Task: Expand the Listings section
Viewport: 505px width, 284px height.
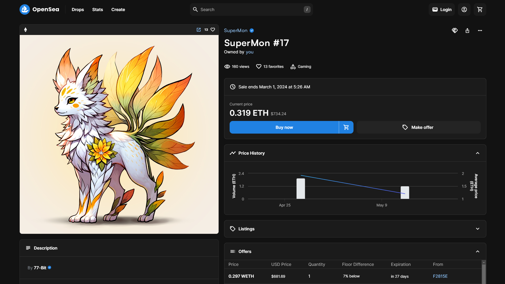Action: coord(477,229)
